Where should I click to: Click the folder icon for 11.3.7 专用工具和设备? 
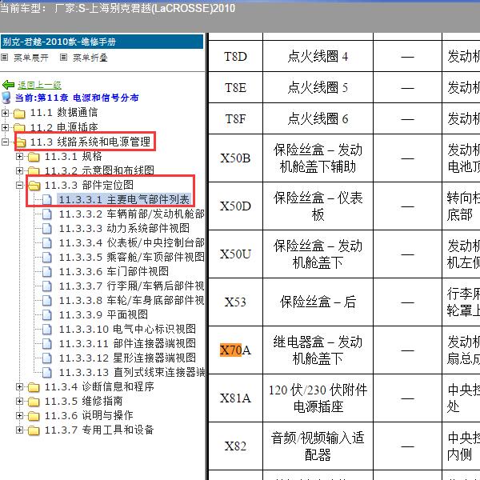click(34, 430)
